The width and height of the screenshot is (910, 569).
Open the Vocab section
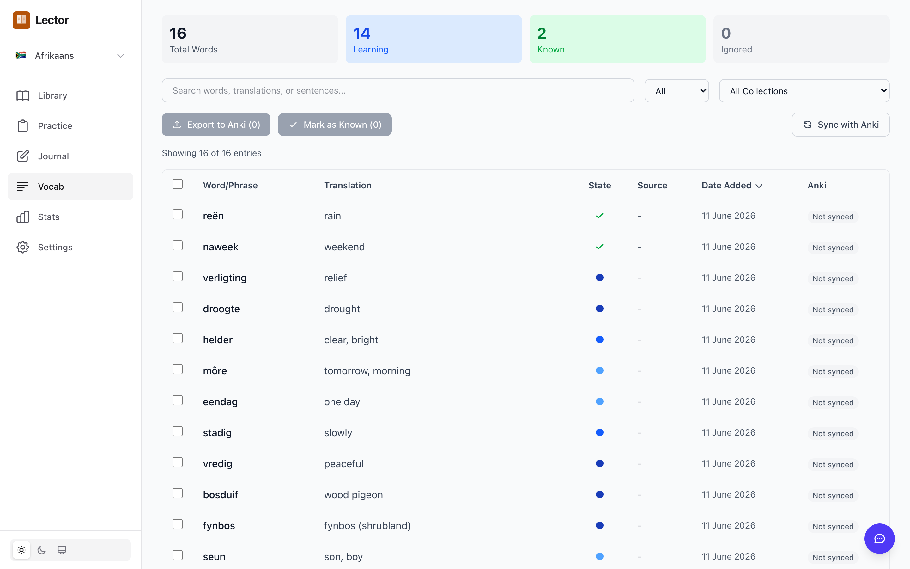(x=70, y=187)
